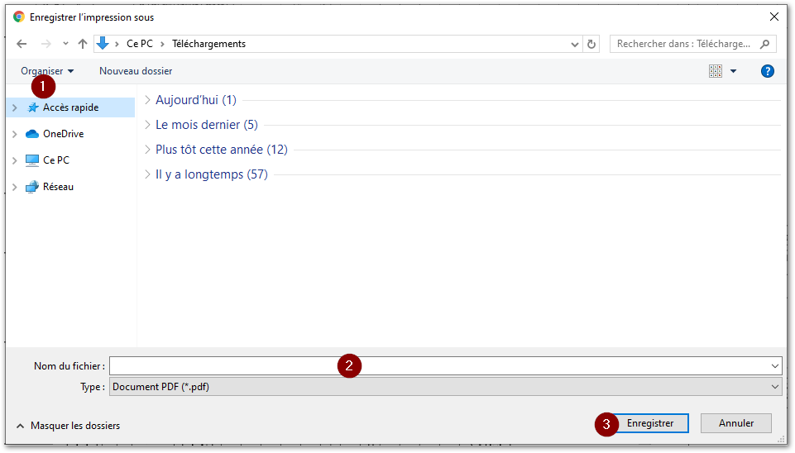This screenshot has width=795, height=453.
Task: Click Nouveau dossier in the toolbar
Action: [x=136, y=71]
